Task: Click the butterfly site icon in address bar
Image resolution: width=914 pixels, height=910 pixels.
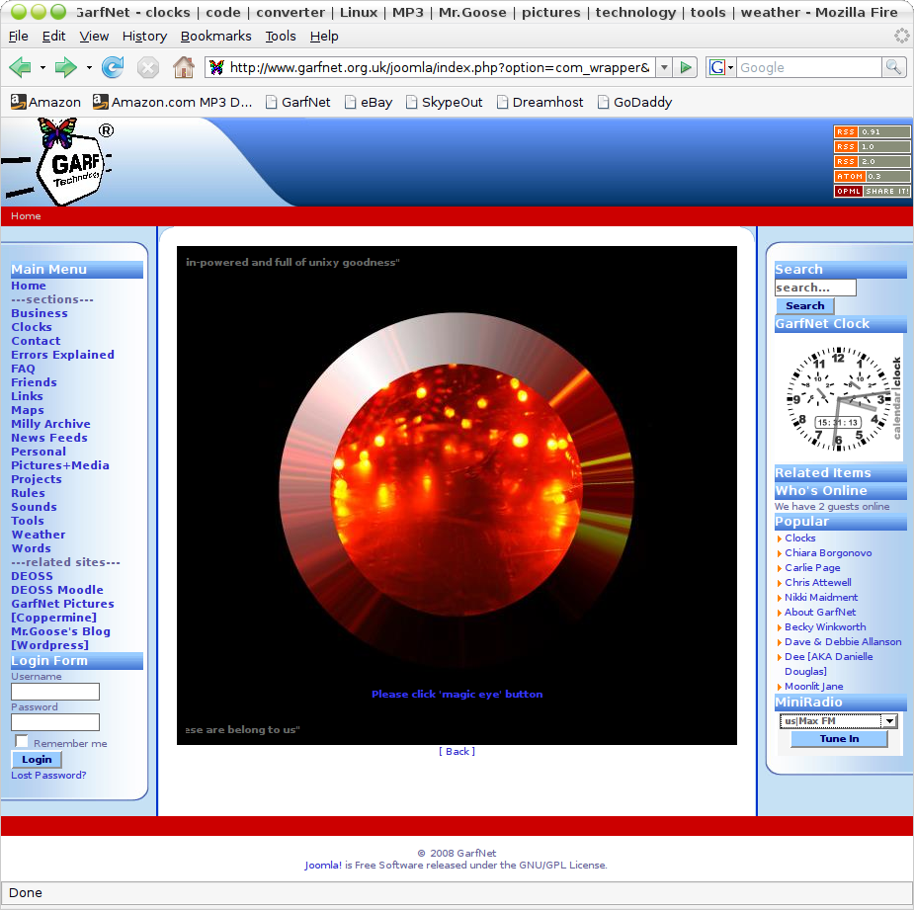Action: click(216, 67)
